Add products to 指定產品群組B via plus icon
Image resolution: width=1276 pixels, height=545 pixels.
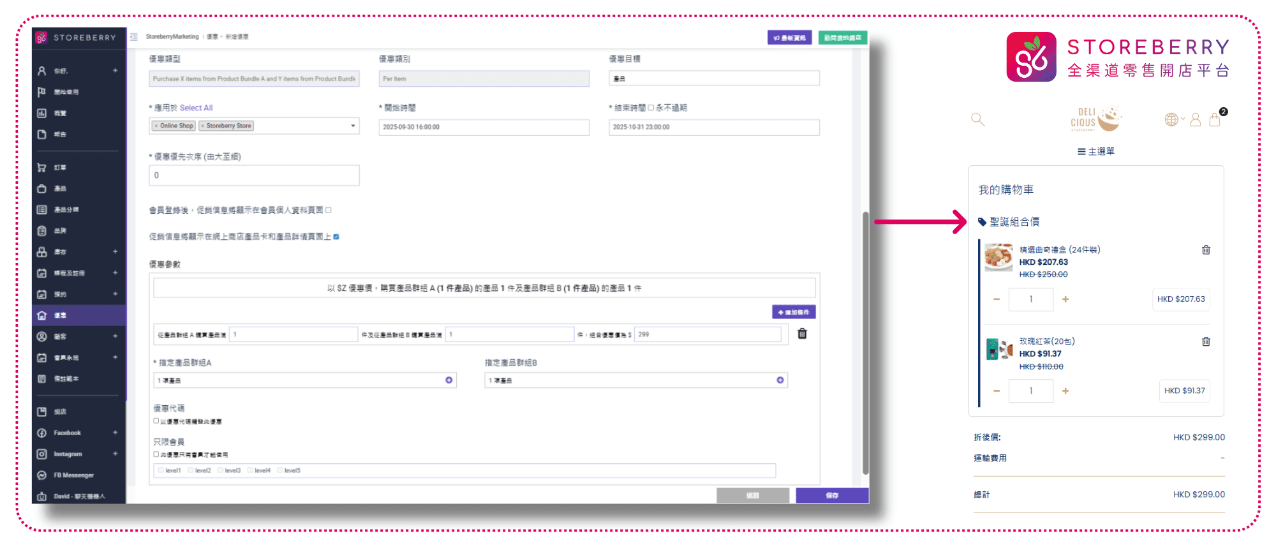coord(780,380)
